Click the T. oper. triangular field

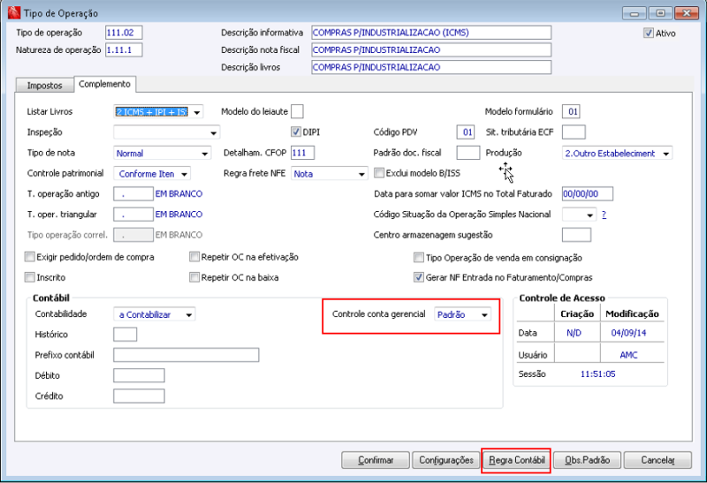coord(133,214)
